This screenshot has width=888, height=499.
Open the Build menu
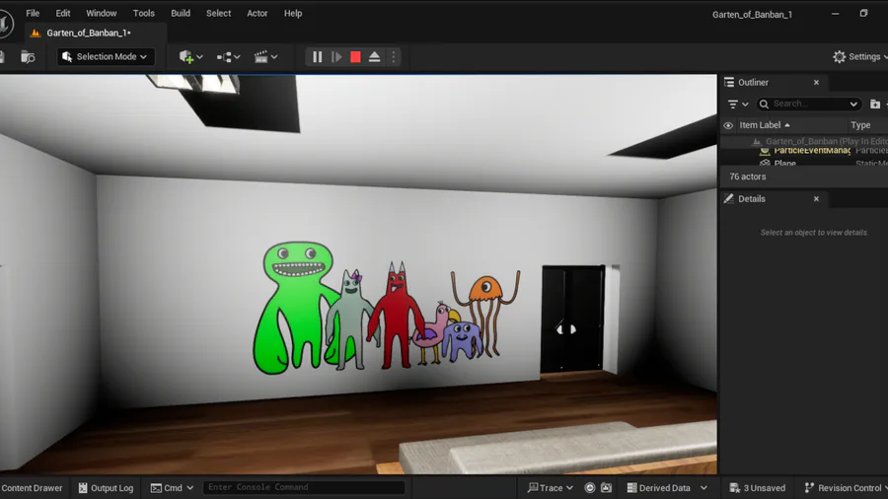pos(181,13)
